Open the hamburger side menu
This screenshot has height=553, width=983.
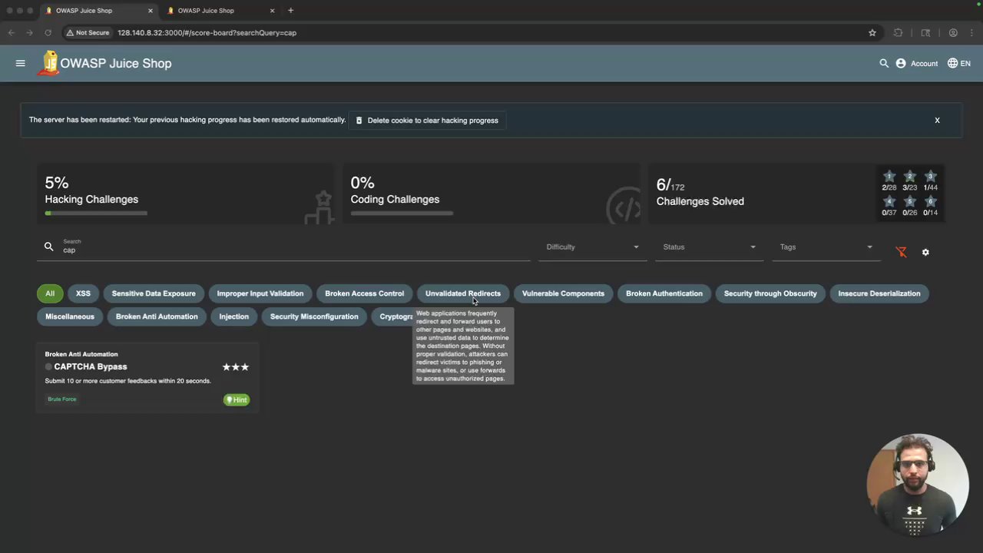[x=21, y=63]
